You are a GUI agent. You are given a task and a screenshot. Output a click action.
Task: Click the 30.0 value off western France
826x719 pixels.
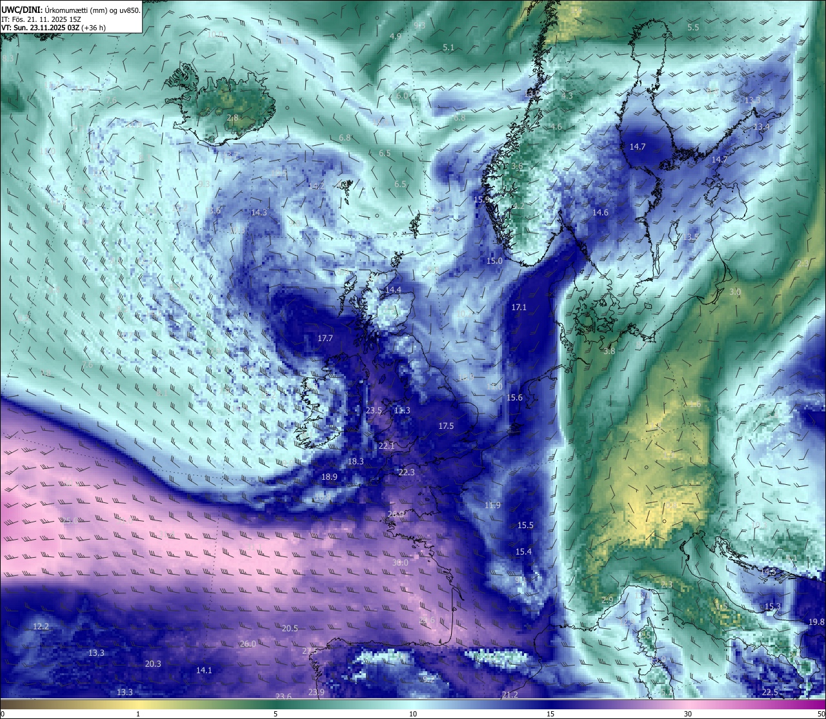400,563
